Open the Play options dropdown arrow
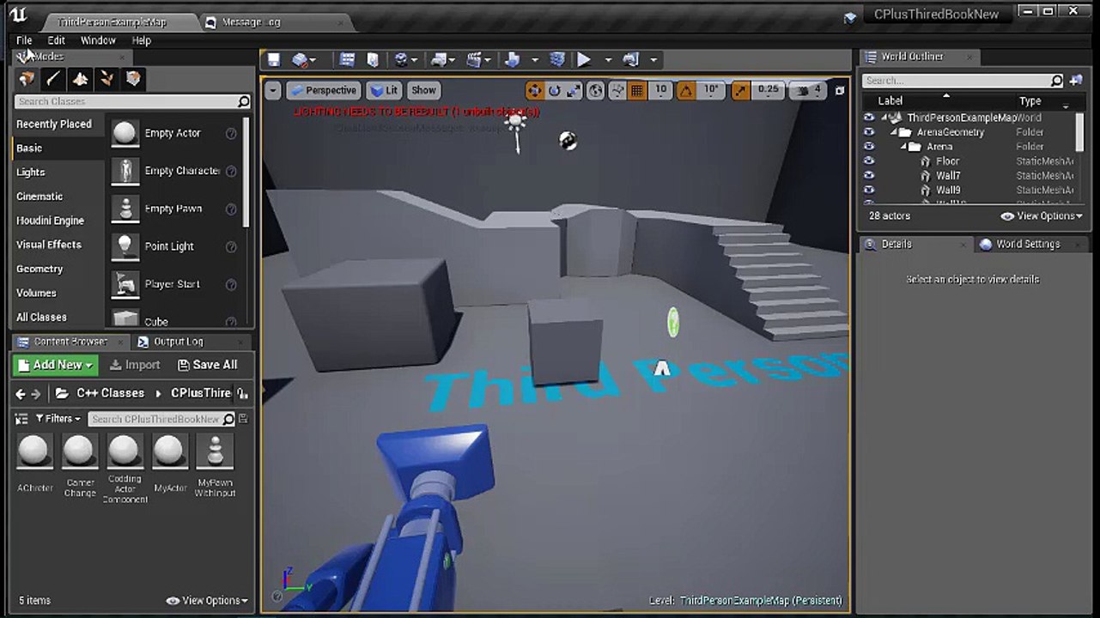 [608, 60]
